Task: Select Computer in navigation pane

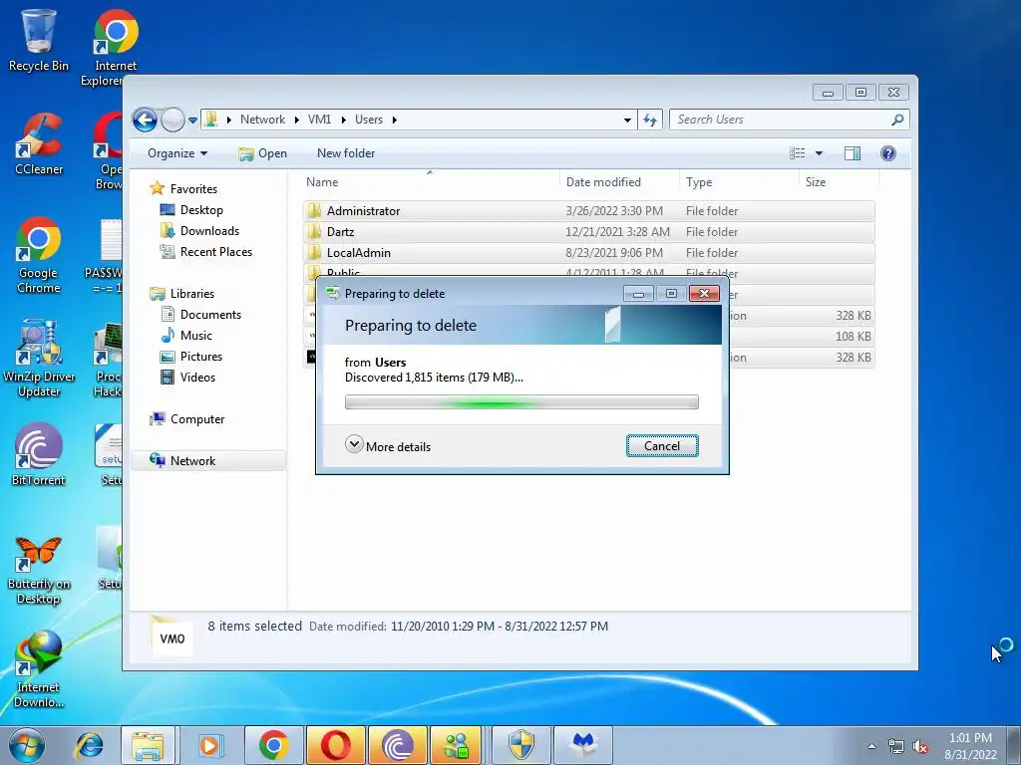Action: (187, 419)
